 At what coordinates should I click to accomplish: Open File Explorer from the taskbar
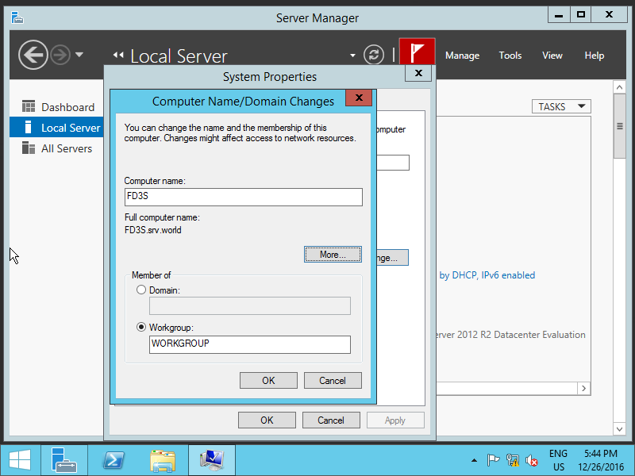[x=163, y=460]
